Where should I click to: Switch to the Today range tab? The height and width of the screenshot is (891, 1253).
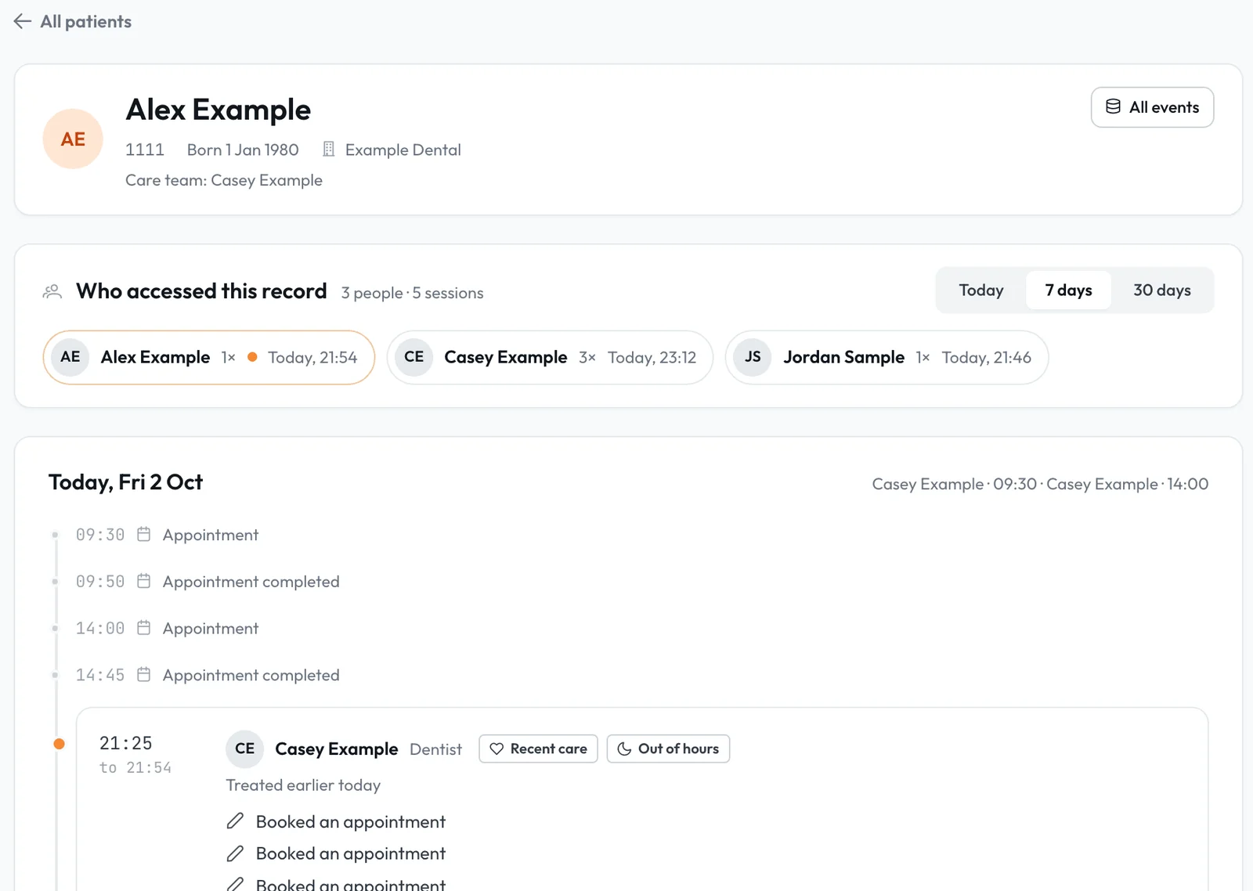(981, 290)
